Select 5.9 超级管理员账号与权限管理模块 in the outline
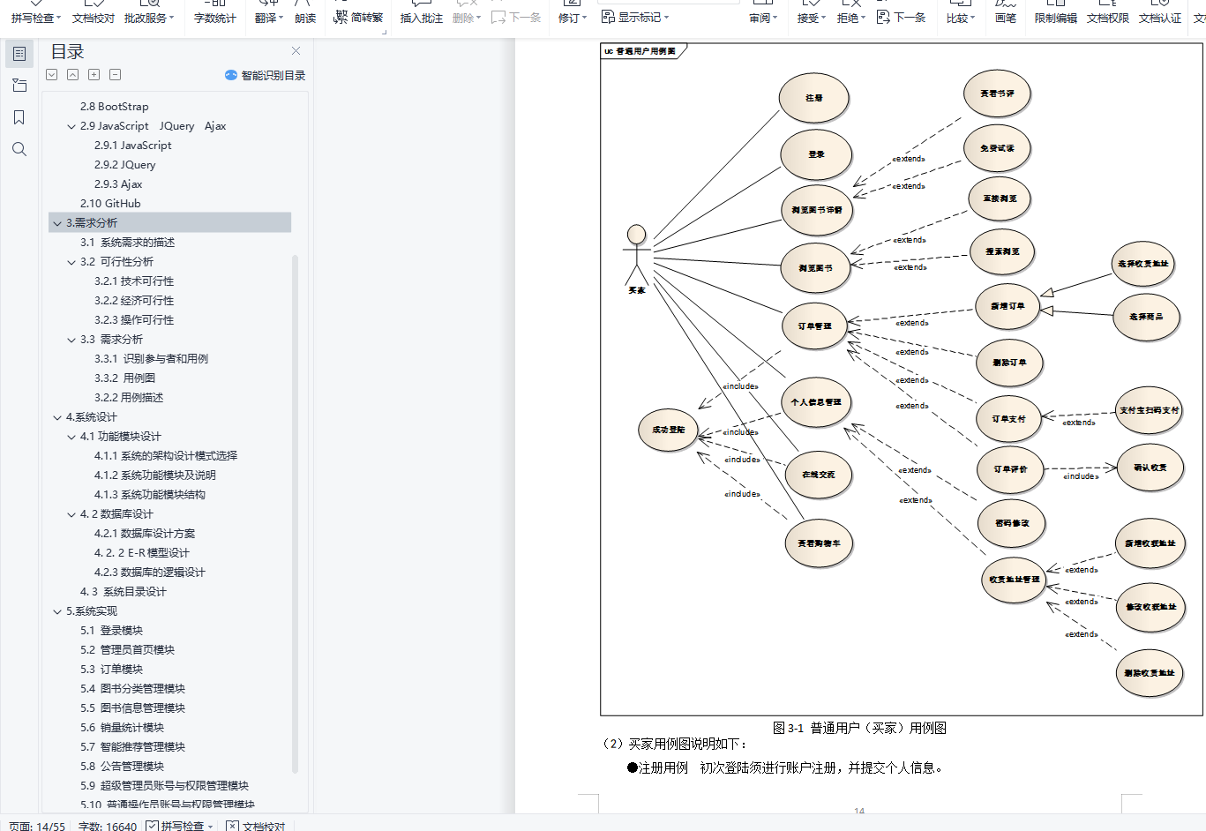The image size is (1206, 831). pyautogui.click(x=165, y=786)
